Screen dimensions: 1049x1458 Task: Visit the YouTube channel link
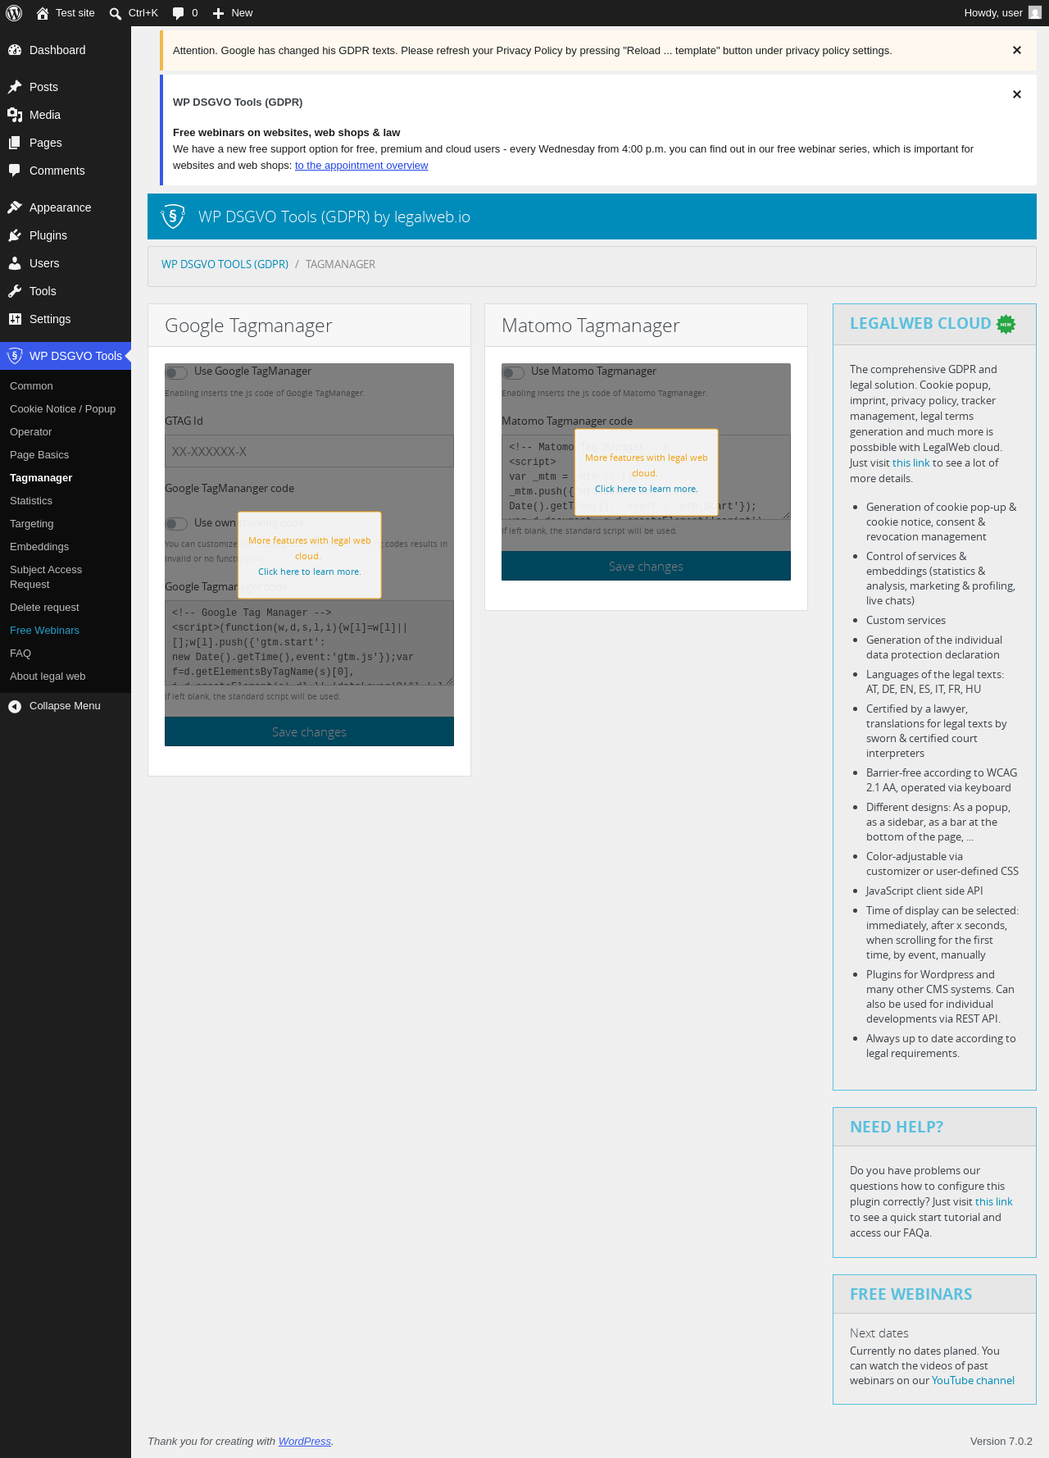coord(973,1381)
